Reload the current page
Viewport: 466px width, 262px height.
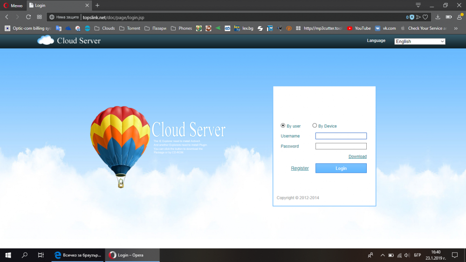tap(28, 17)
